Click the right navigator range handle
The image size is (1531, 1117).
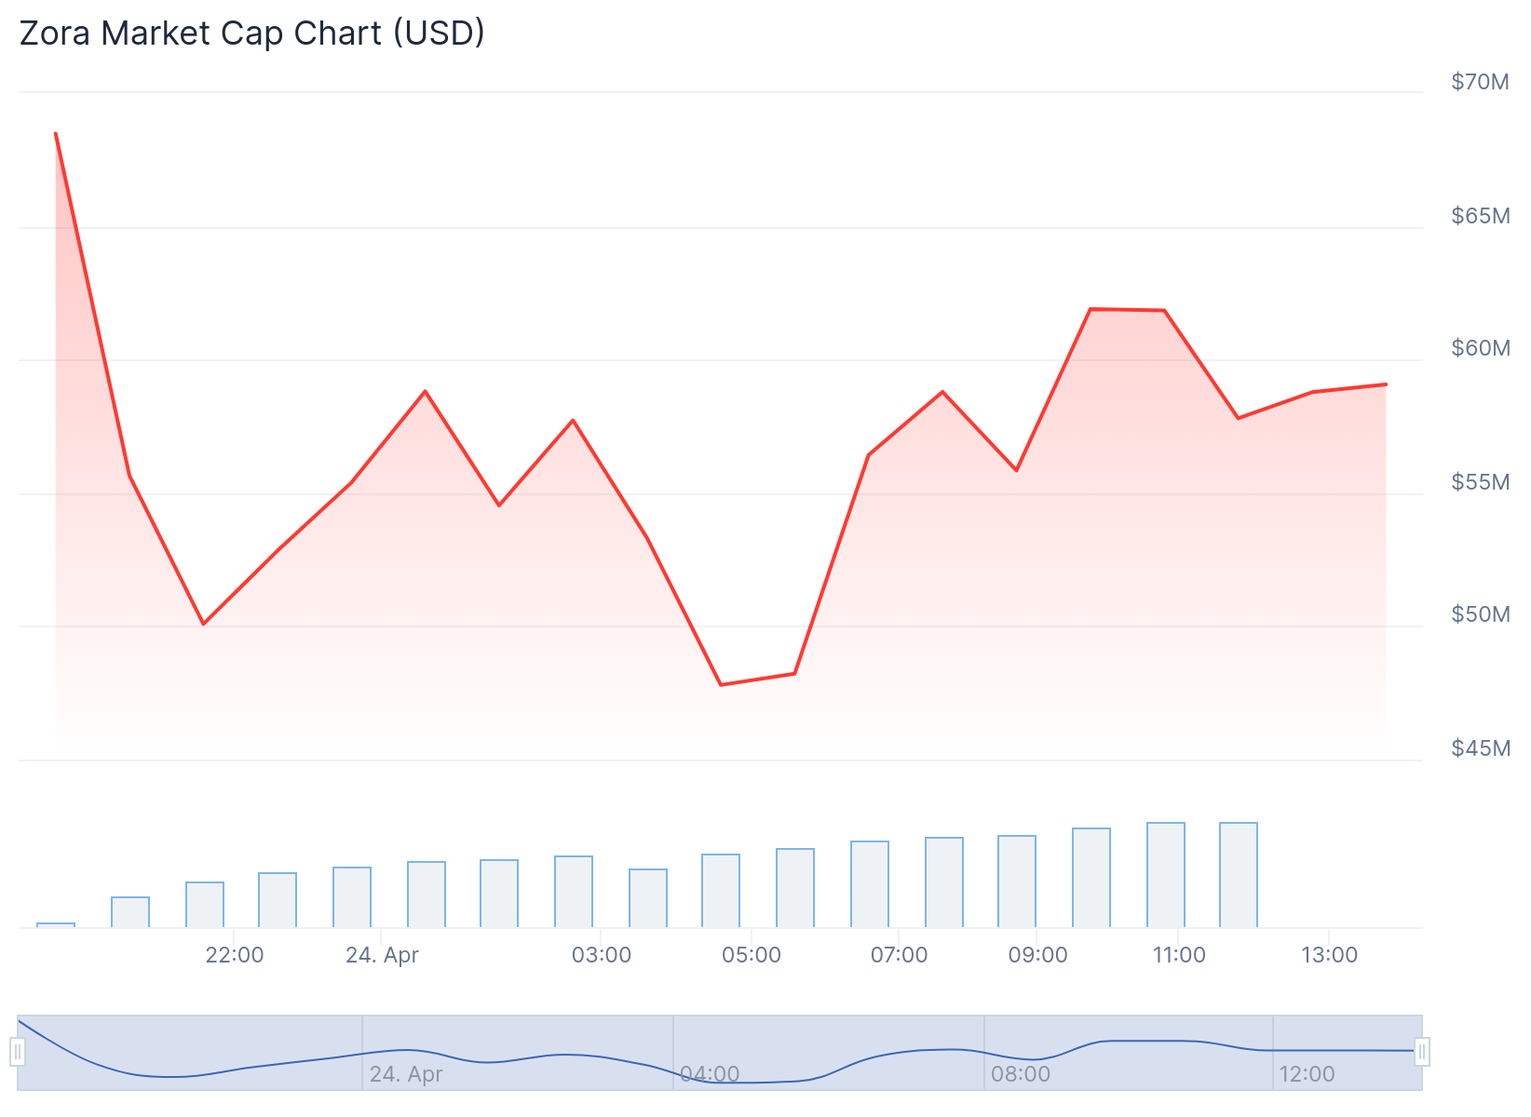coord(1421,1053)
